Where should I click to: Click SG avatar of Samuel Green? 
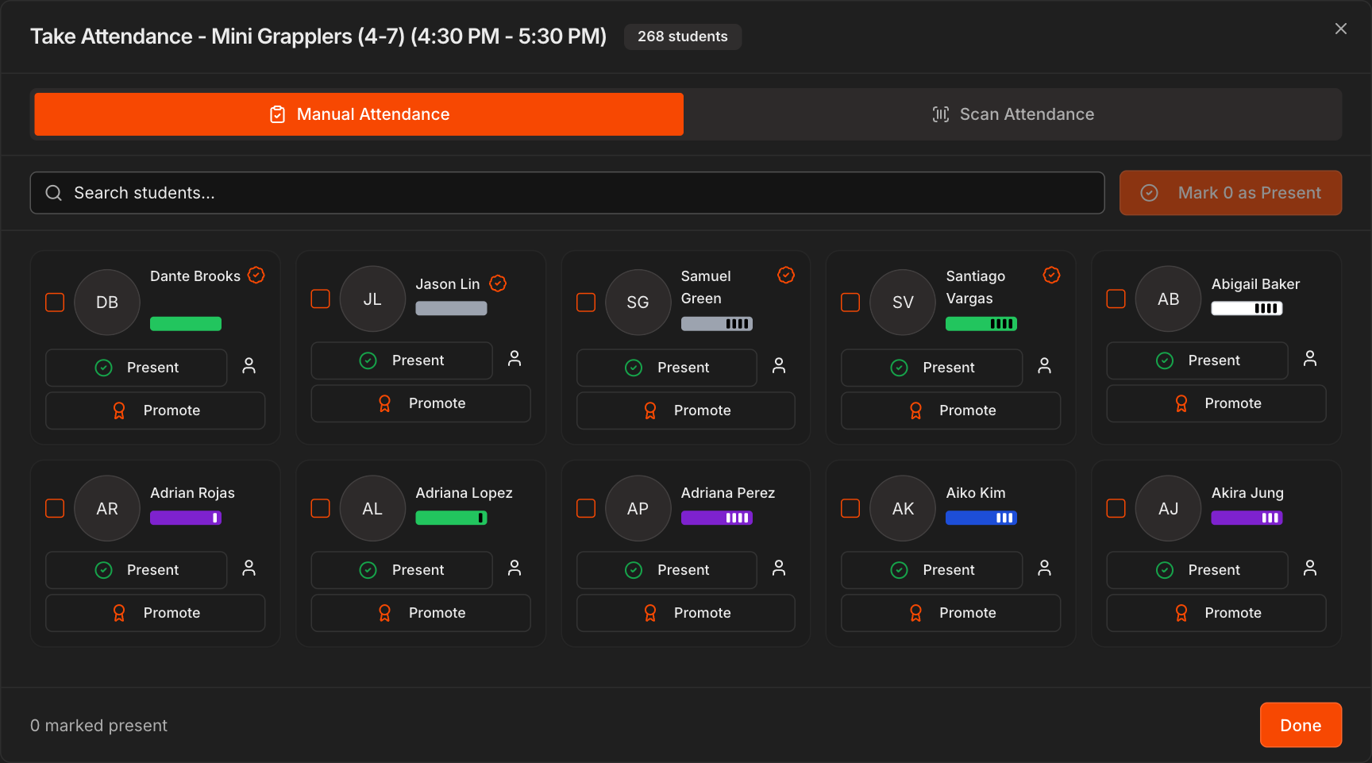point(638,303)
